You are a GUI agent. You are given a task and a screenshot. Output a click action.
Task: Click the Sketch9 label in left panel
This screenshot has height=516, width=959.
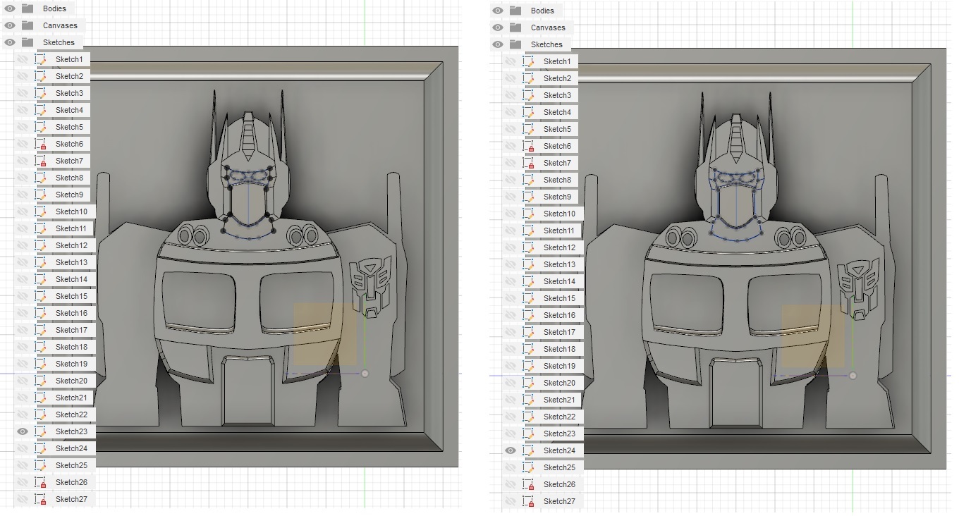tap(69, 195)
